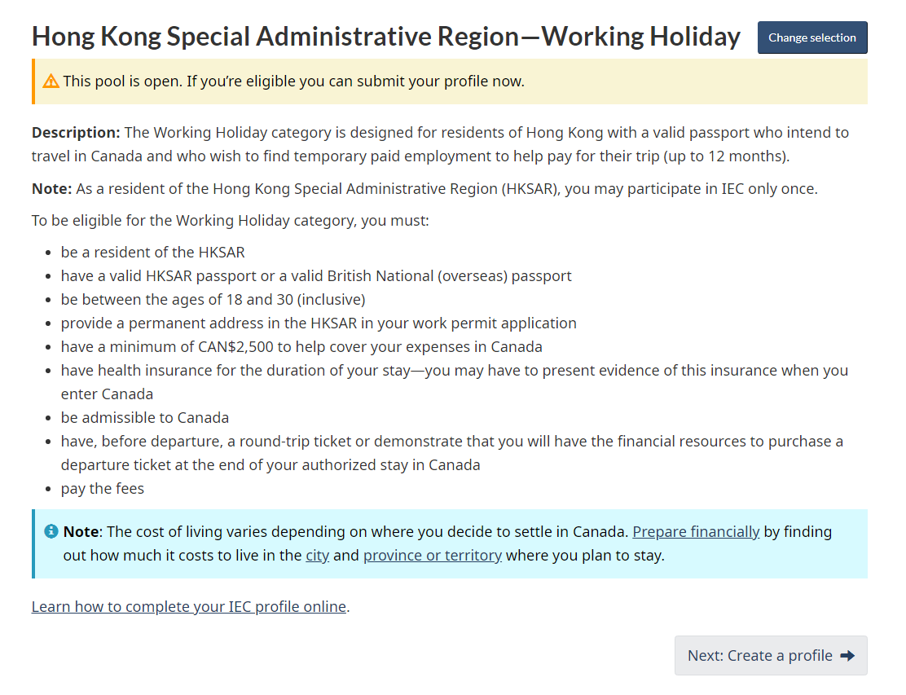
Task: Click the blue info circle icon
Action: [51, 531]
